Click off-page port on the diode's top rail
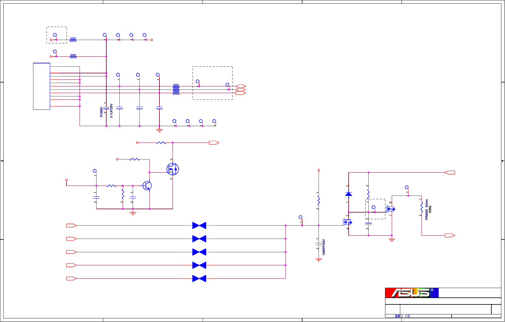This screenshot has width=505, height=322. coord(450,173)
